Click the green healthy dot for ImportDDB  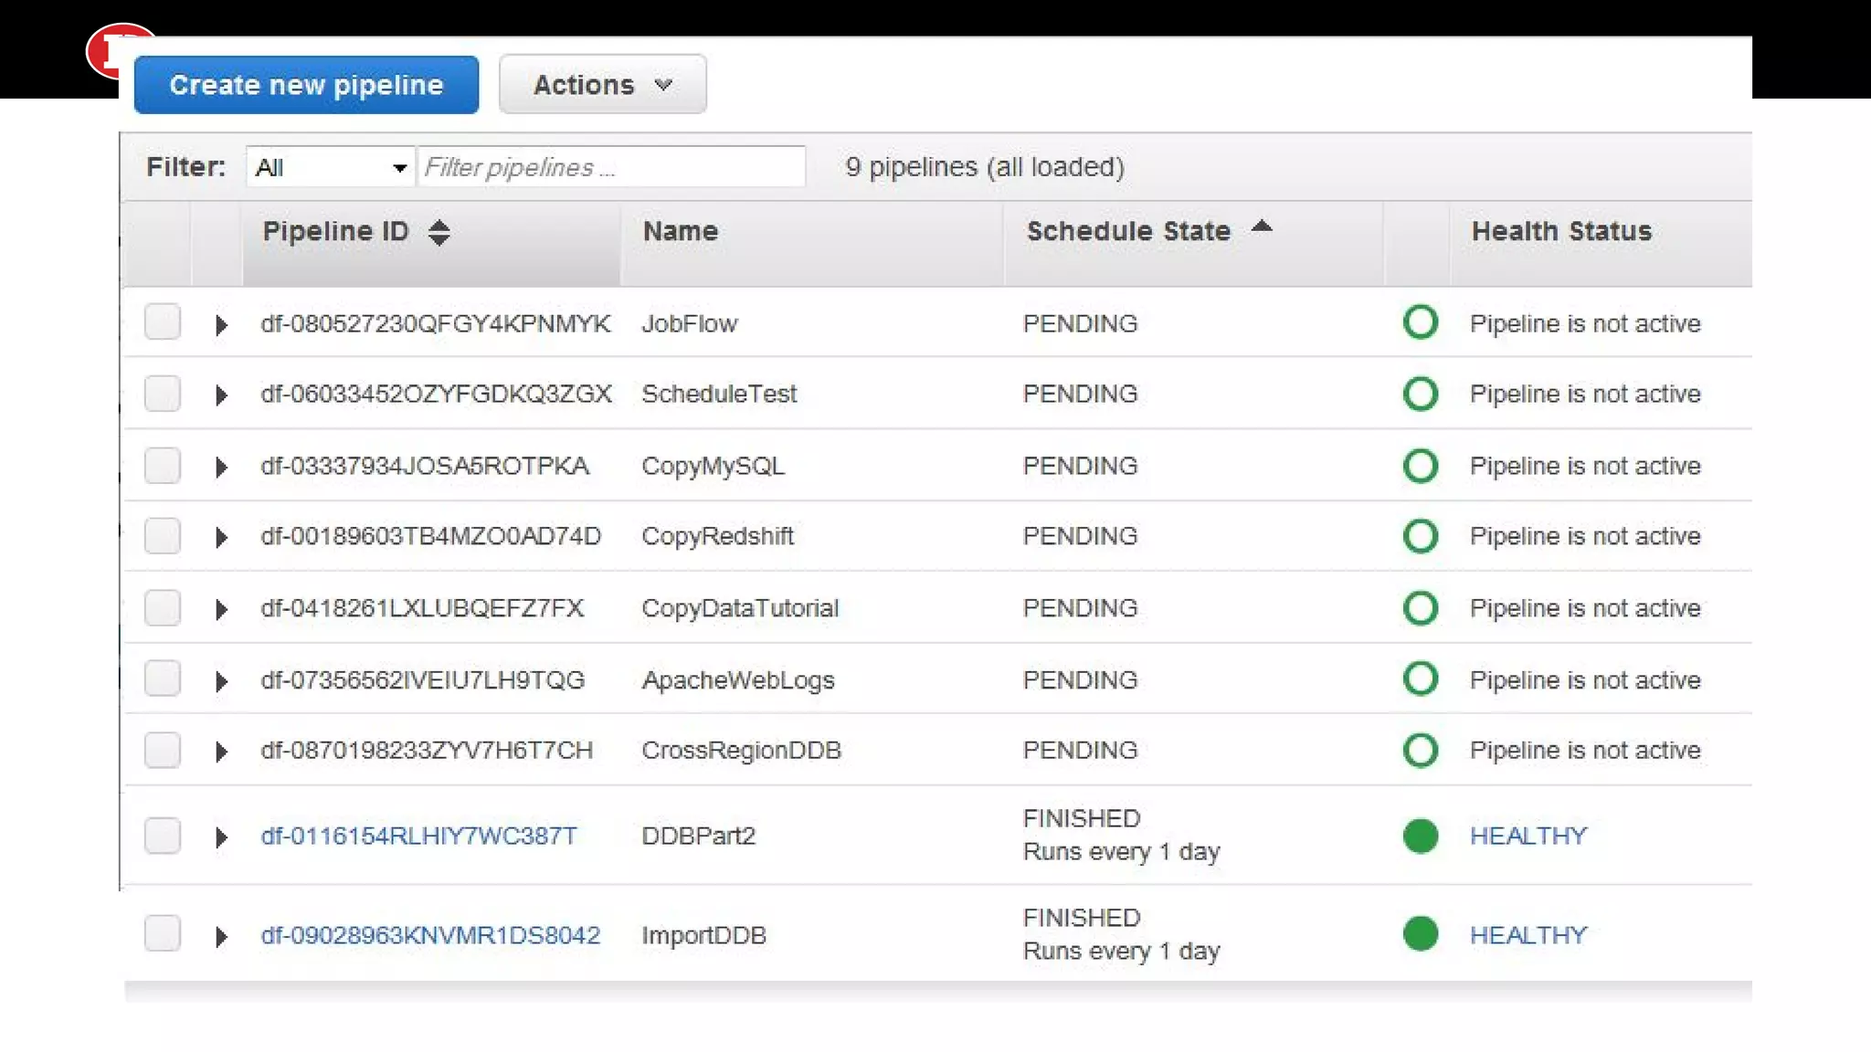tap(1420, 934)
